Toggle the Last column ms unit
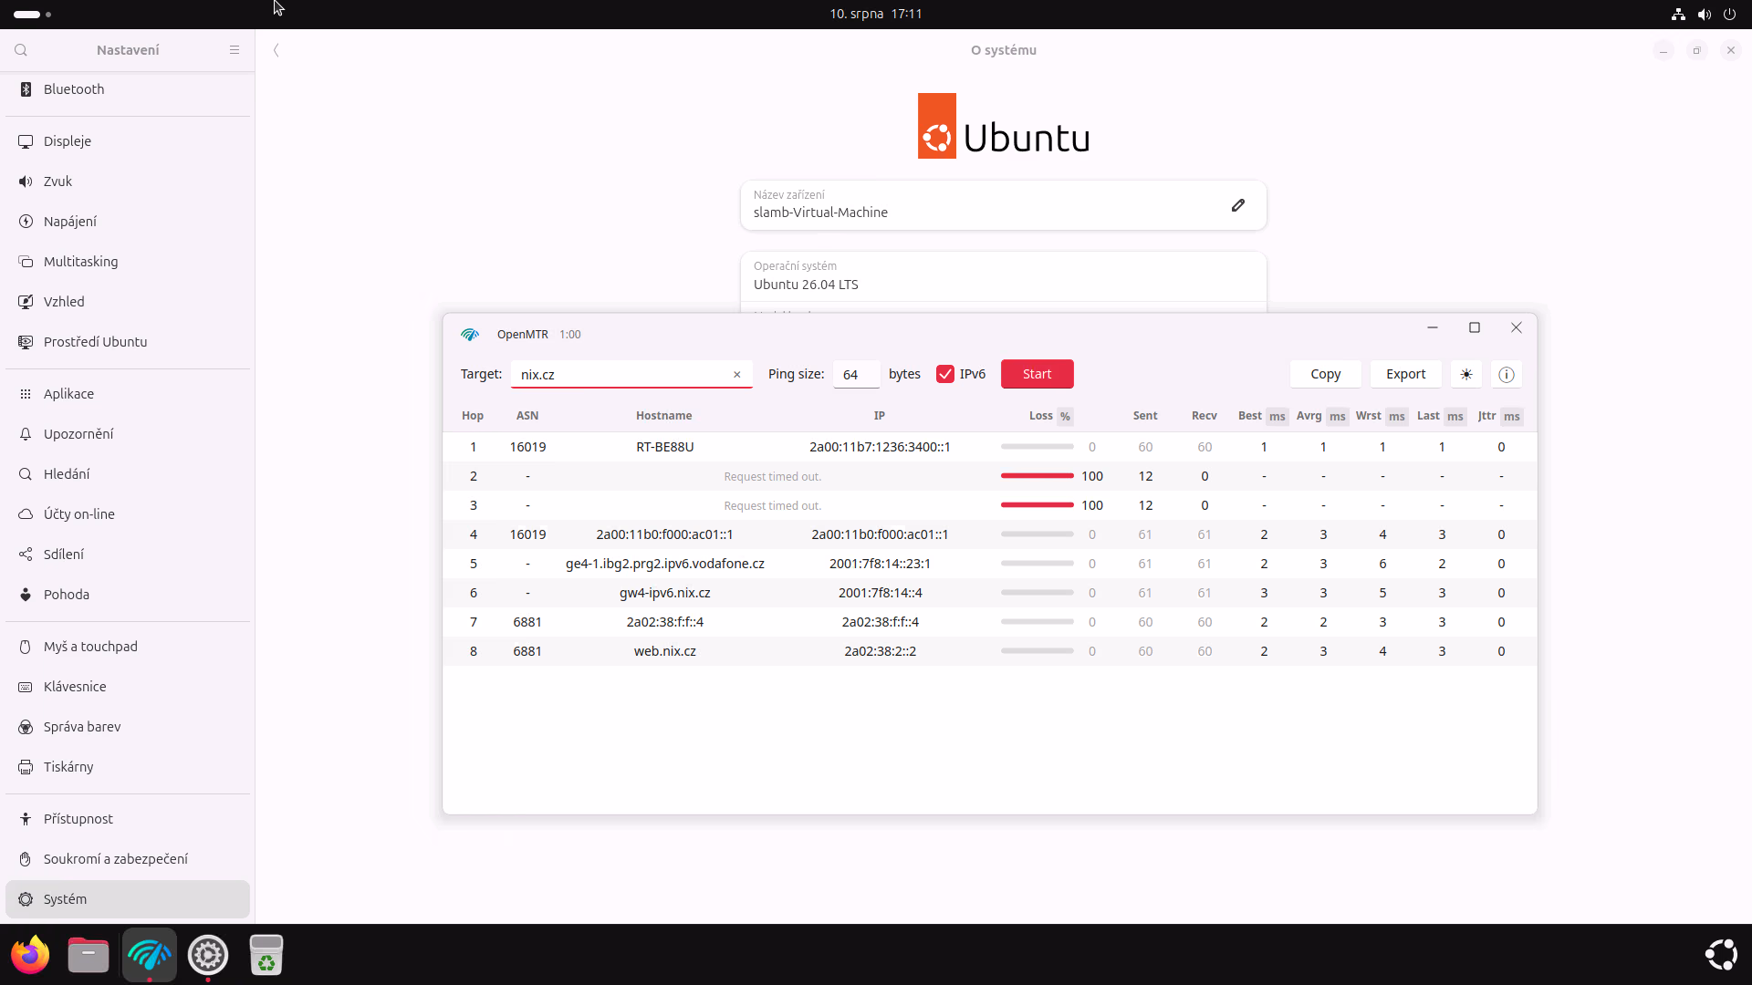This screenshot has width=1752, height=985. (x=1455, y=416)
